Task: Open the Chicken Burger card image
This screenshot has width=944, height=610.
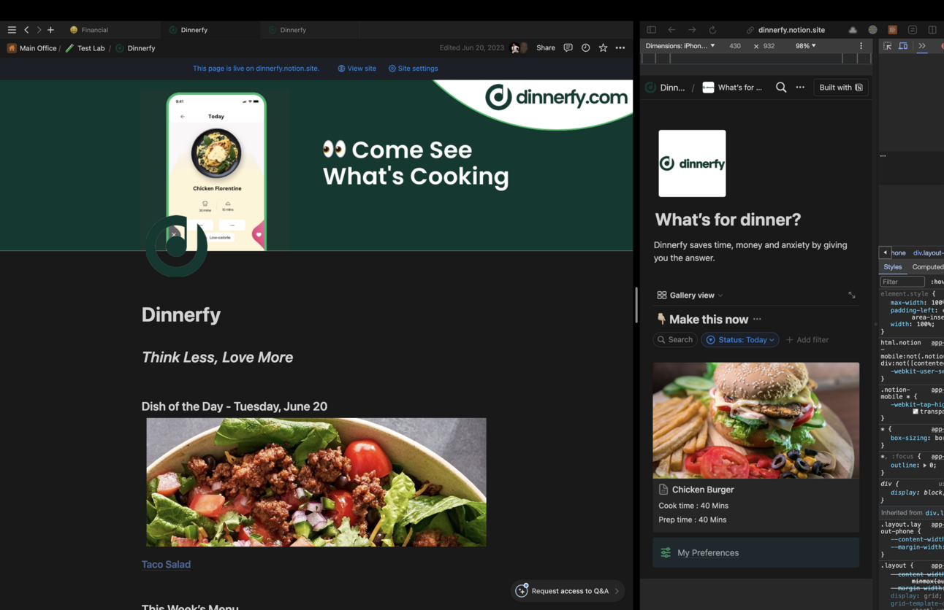Action: click(x=756, y=420)
